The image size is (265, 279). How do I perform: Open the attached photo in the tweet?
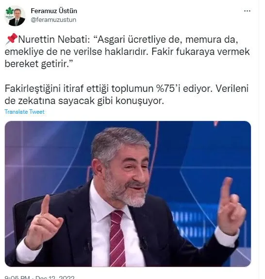(128, 194)
